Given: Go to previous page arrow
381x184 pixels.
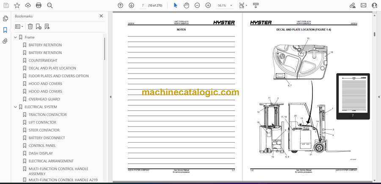Looking at the screenshot, I should (x=120, y=5).
